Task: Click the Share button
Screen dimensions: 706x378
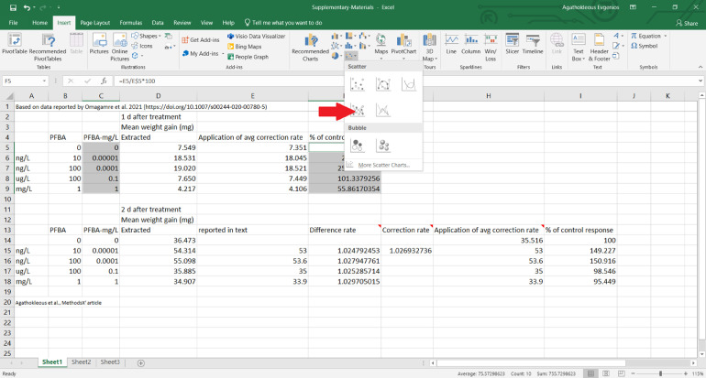Action: (687, 23)
